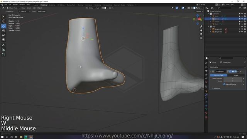Collapse the Collection tree in outliner
The width and height of the screenshot is (247, 139).
click(208, 14)
